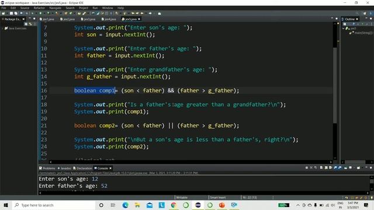This screenshot has width=374, height=210.
Task: Open Eclipse from the Windows taskbar
Action: point(198,205)
